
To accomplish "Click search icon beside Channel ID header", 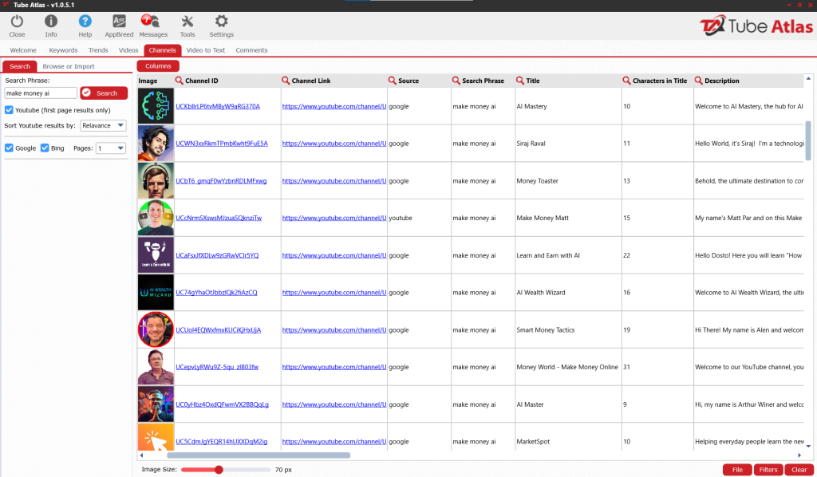I will coord(180,81).
